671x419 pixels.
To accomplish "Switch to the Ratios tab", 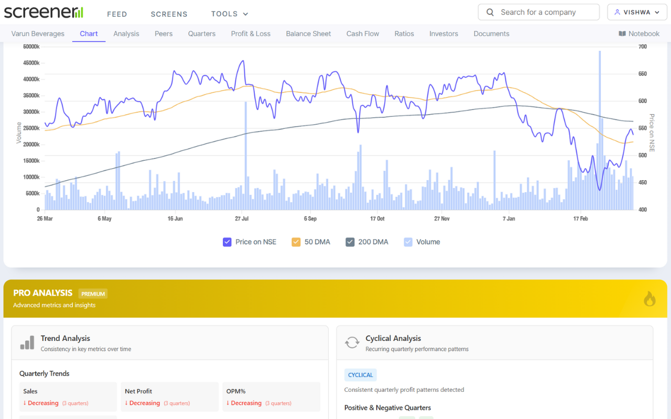I will click(404, 33).
